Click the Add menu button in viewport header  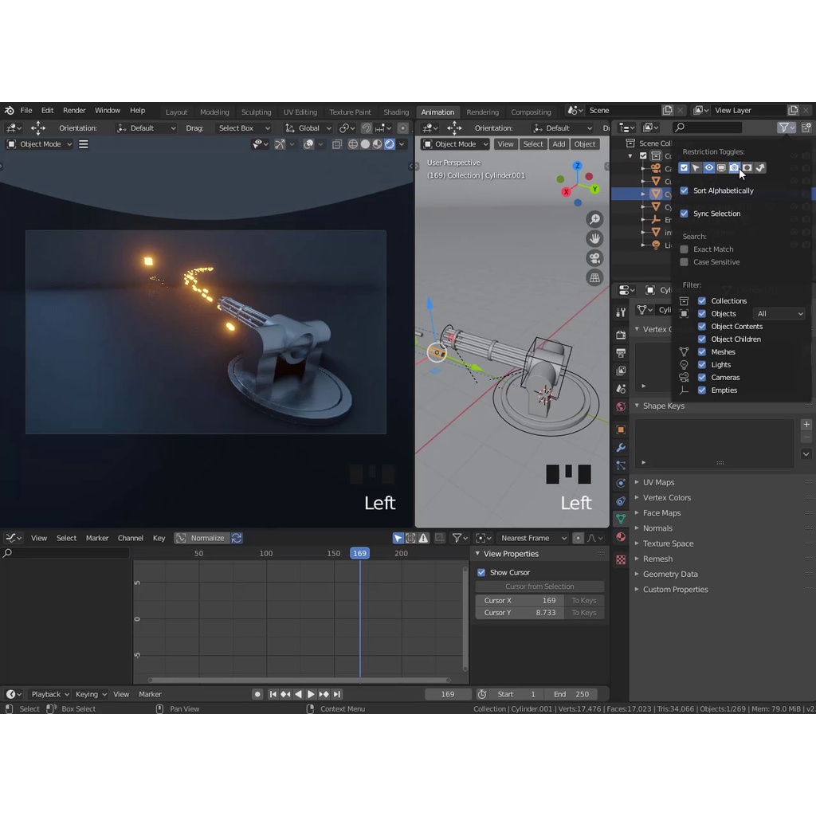(x=559, y=144)
